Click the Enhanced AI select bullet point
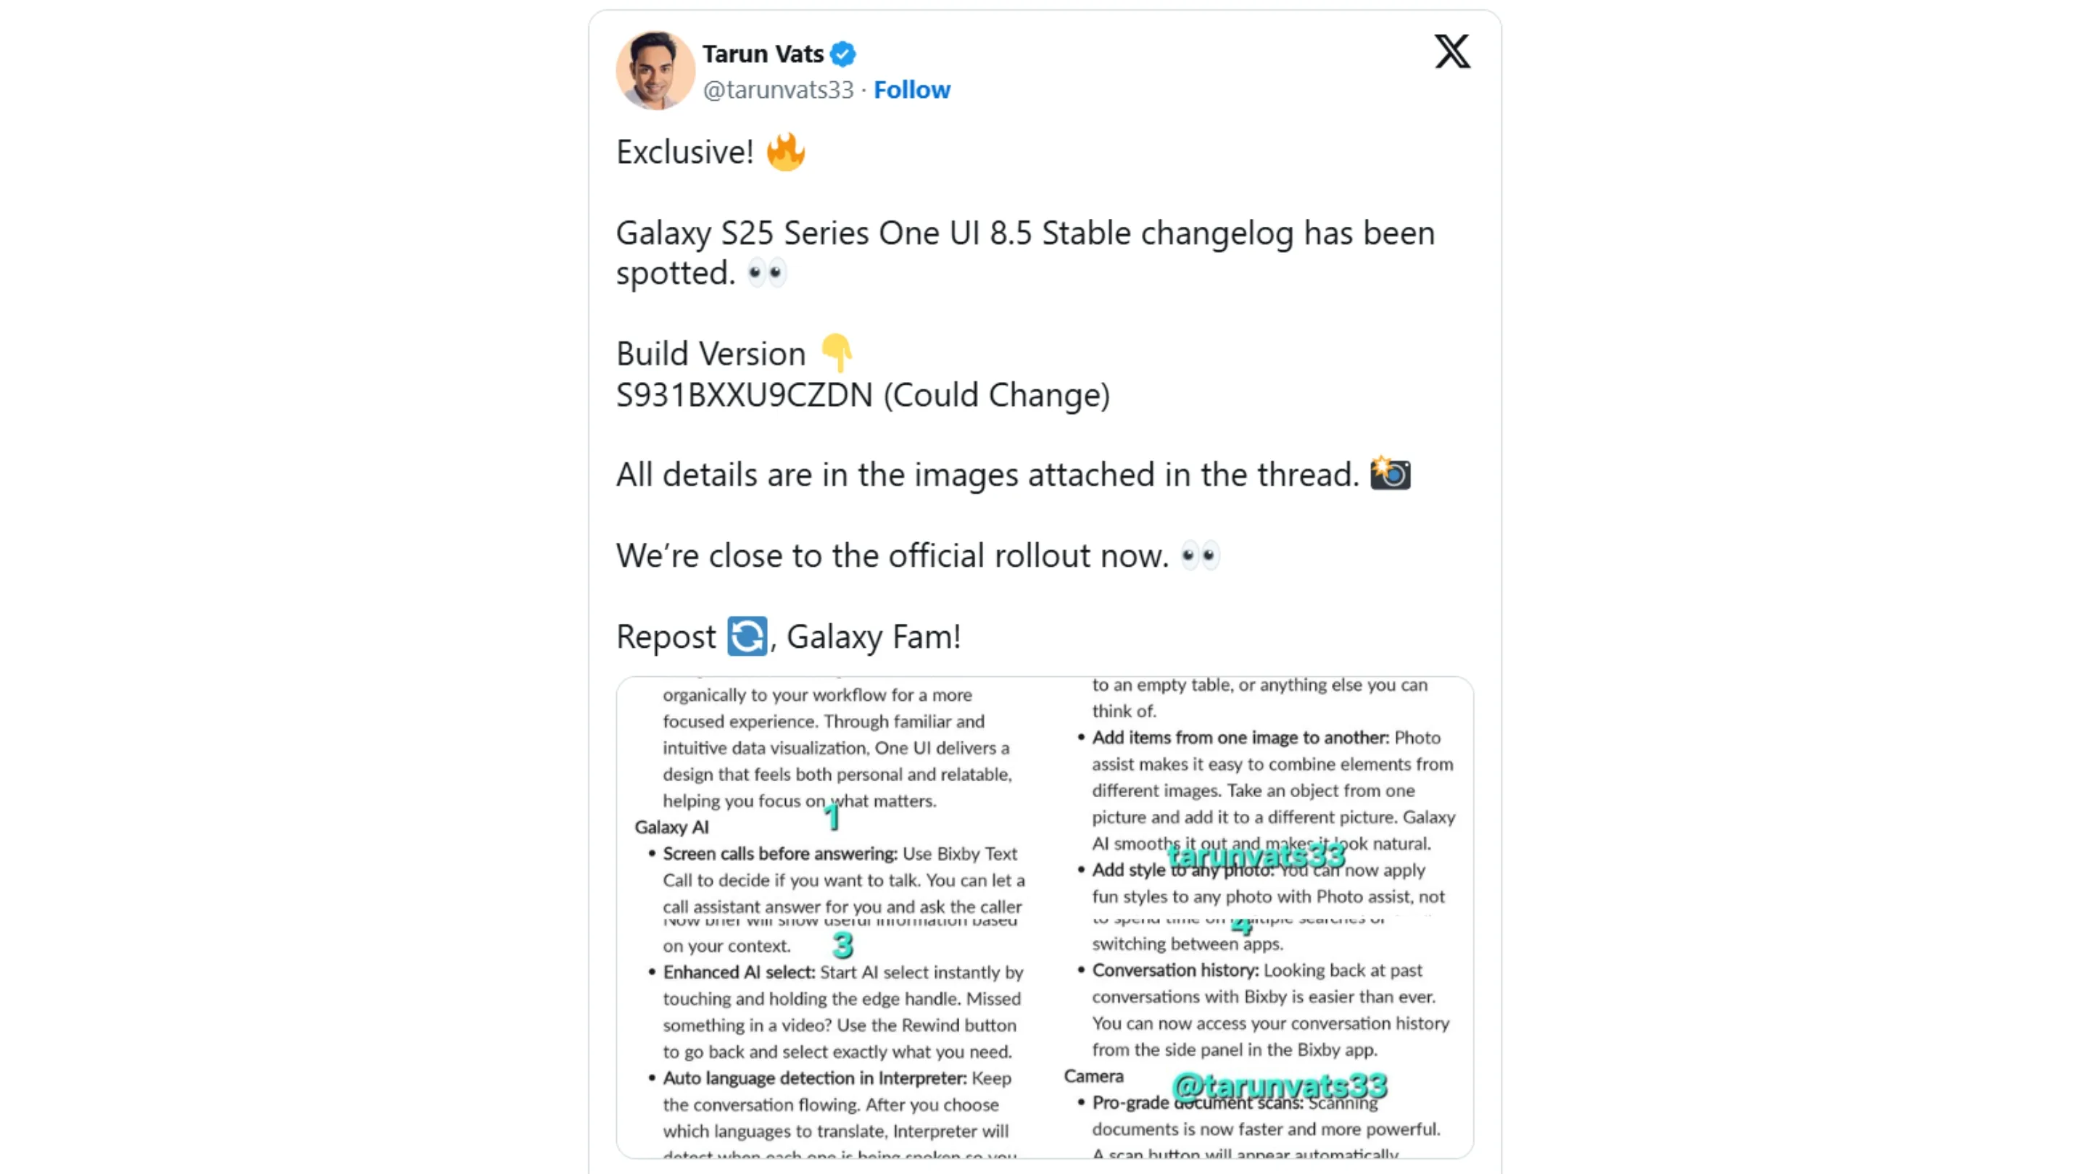This screenshot has height=1174, width=2088. (737, 973)
